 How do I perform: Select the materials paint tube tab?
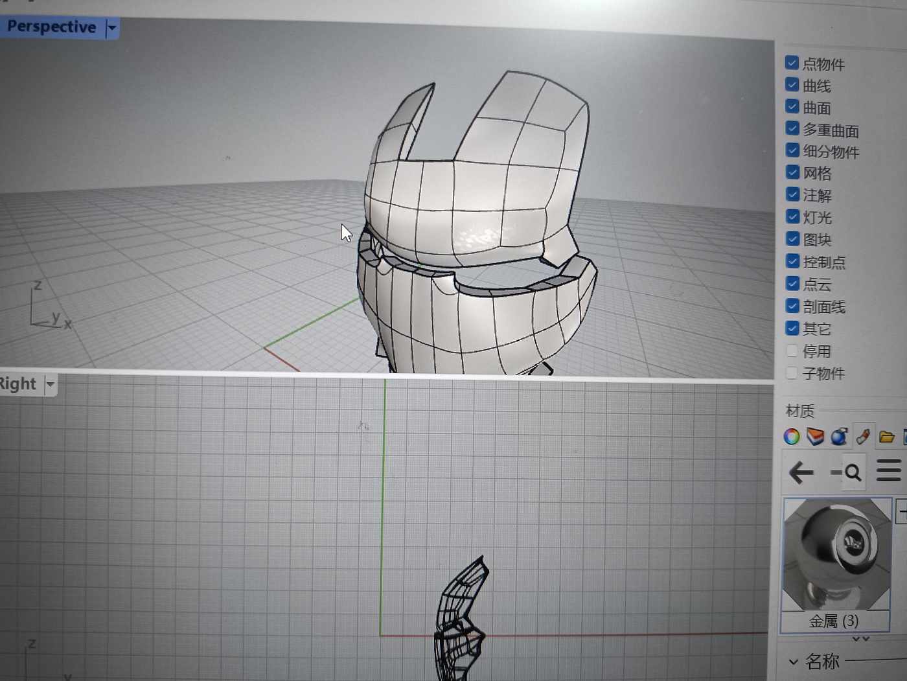pos(863,436)
